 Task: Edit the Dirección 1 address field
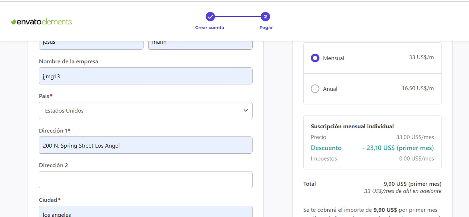pos(146,145)
